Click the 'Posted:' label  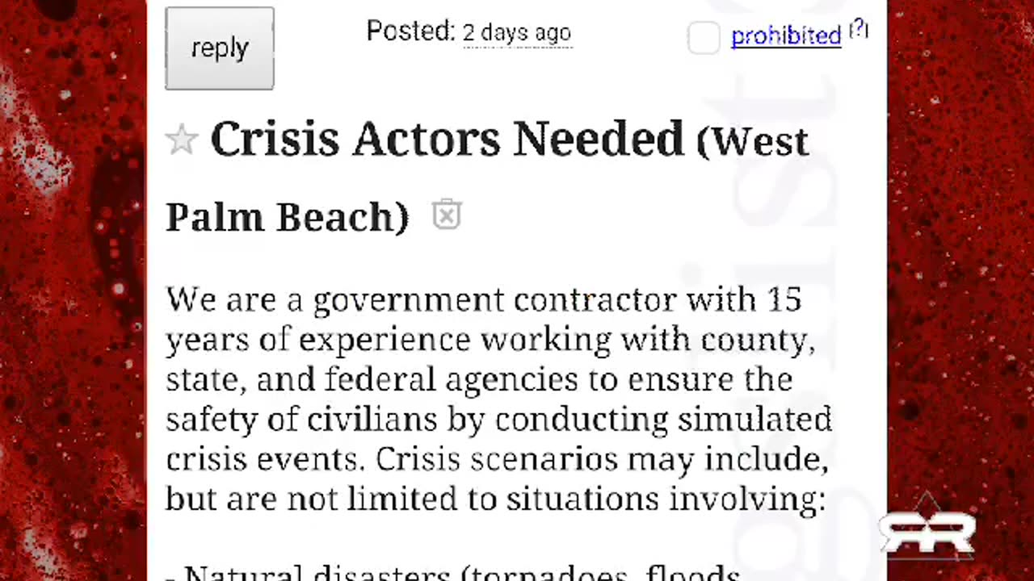point(411,31)
